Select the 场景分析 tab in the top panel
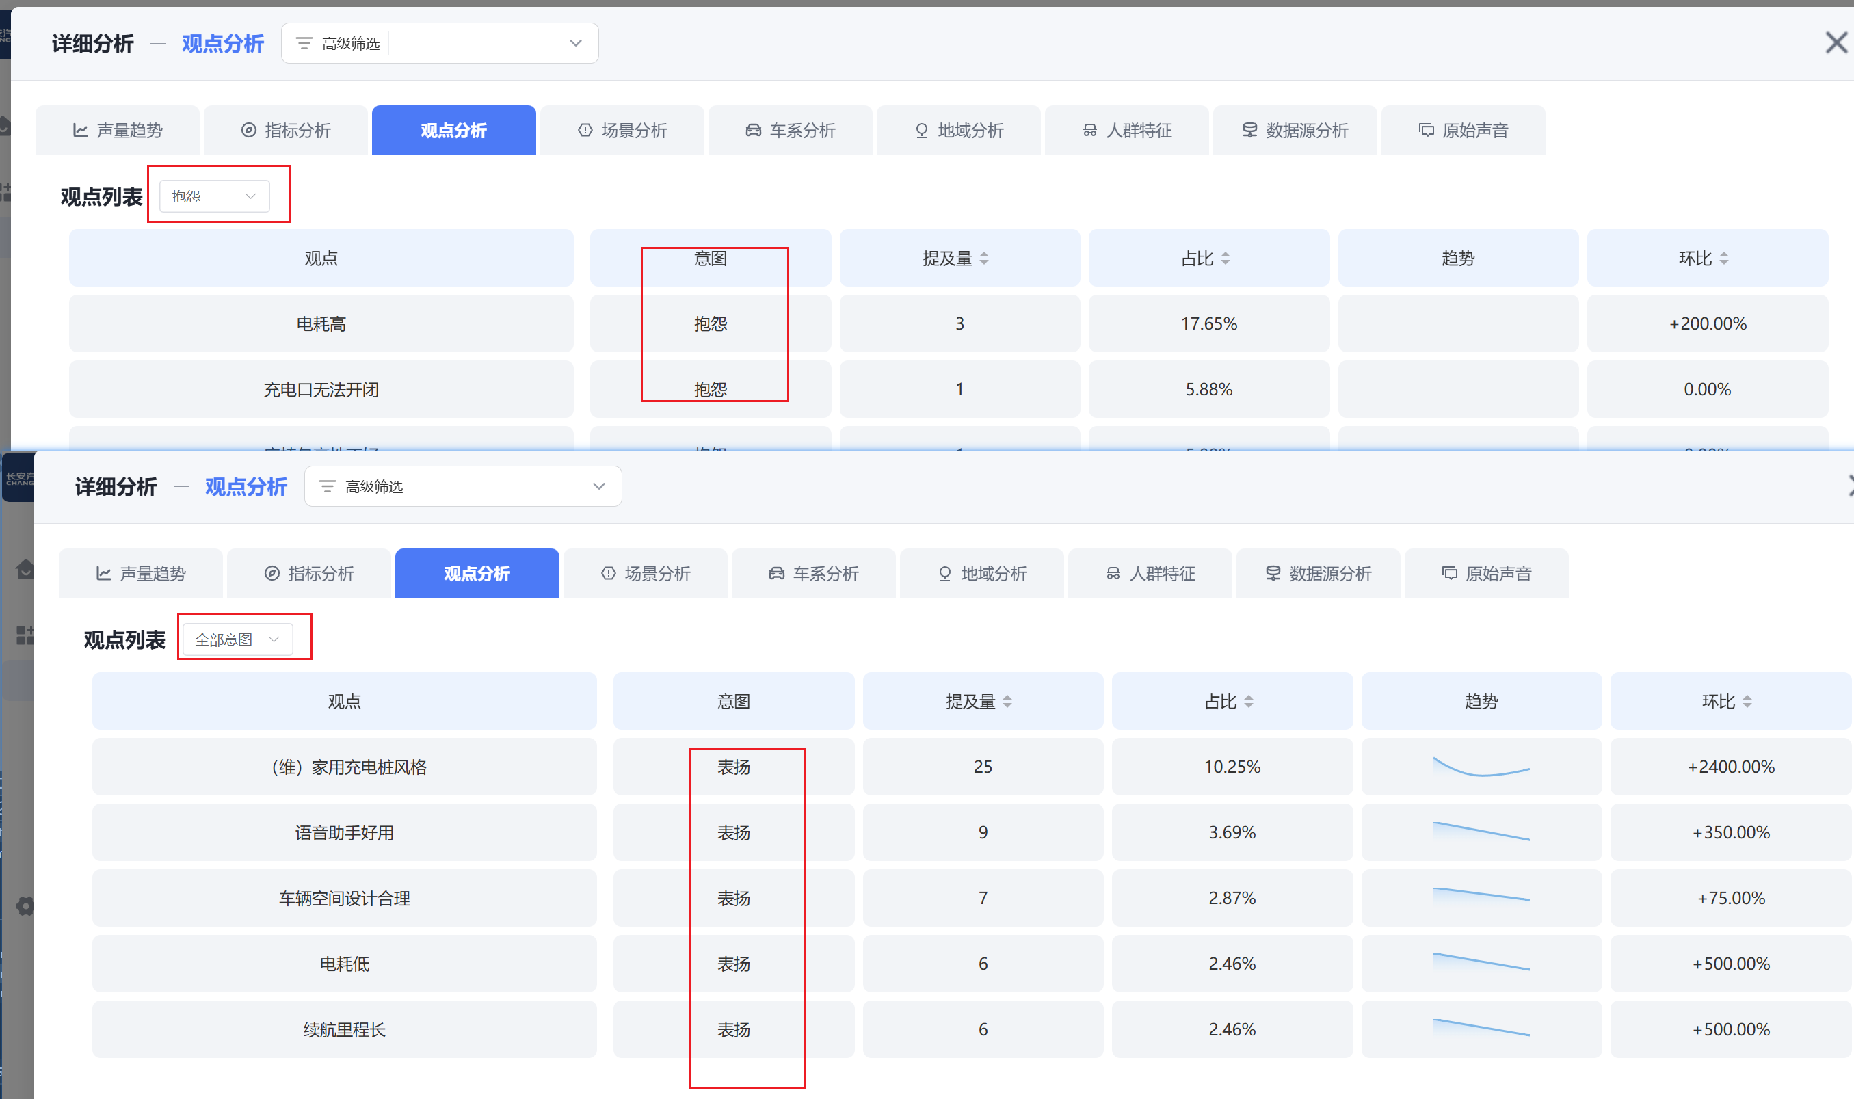 click(623, 131)
